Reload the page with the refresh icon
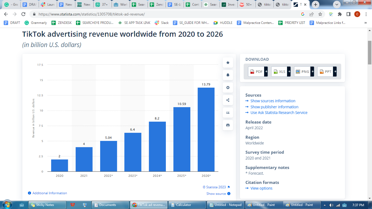372x209 pixels. (x=23, y=14)
